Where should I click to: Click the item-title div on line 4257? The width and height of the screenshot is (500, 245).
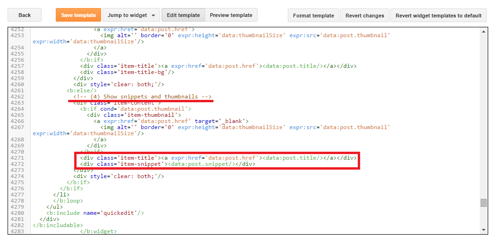(218, 66)
